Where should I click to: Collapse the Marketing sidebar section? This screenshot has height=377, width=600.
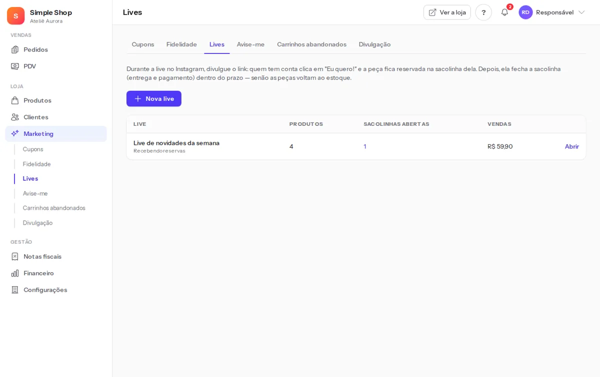56,134
